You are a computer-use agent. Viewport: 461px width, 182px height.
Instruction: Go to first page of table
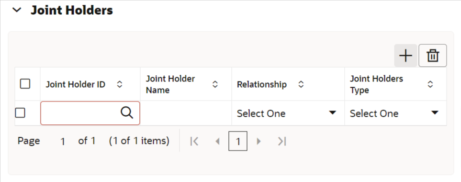[194, 142]
